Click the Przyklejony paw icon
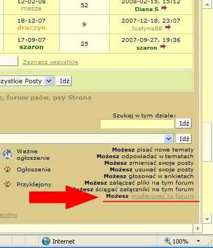213x248 pixels. pos(7,184)
